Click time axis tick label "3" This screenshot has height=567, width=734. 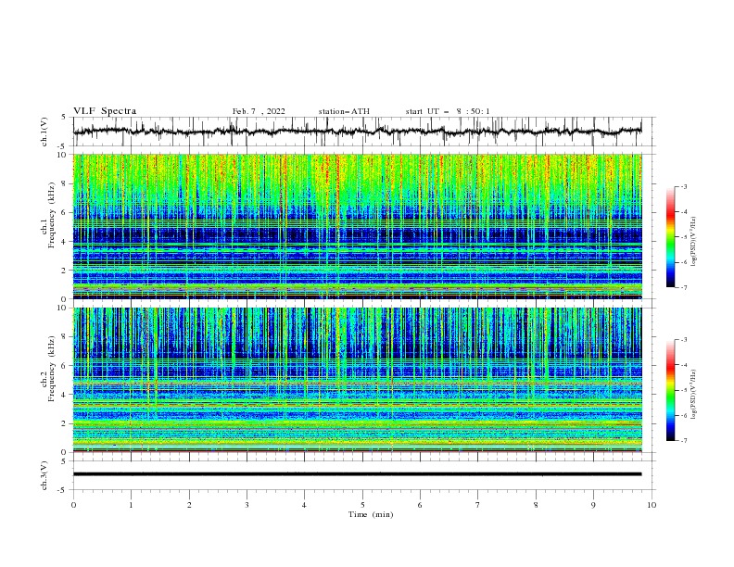pos(247,505)
